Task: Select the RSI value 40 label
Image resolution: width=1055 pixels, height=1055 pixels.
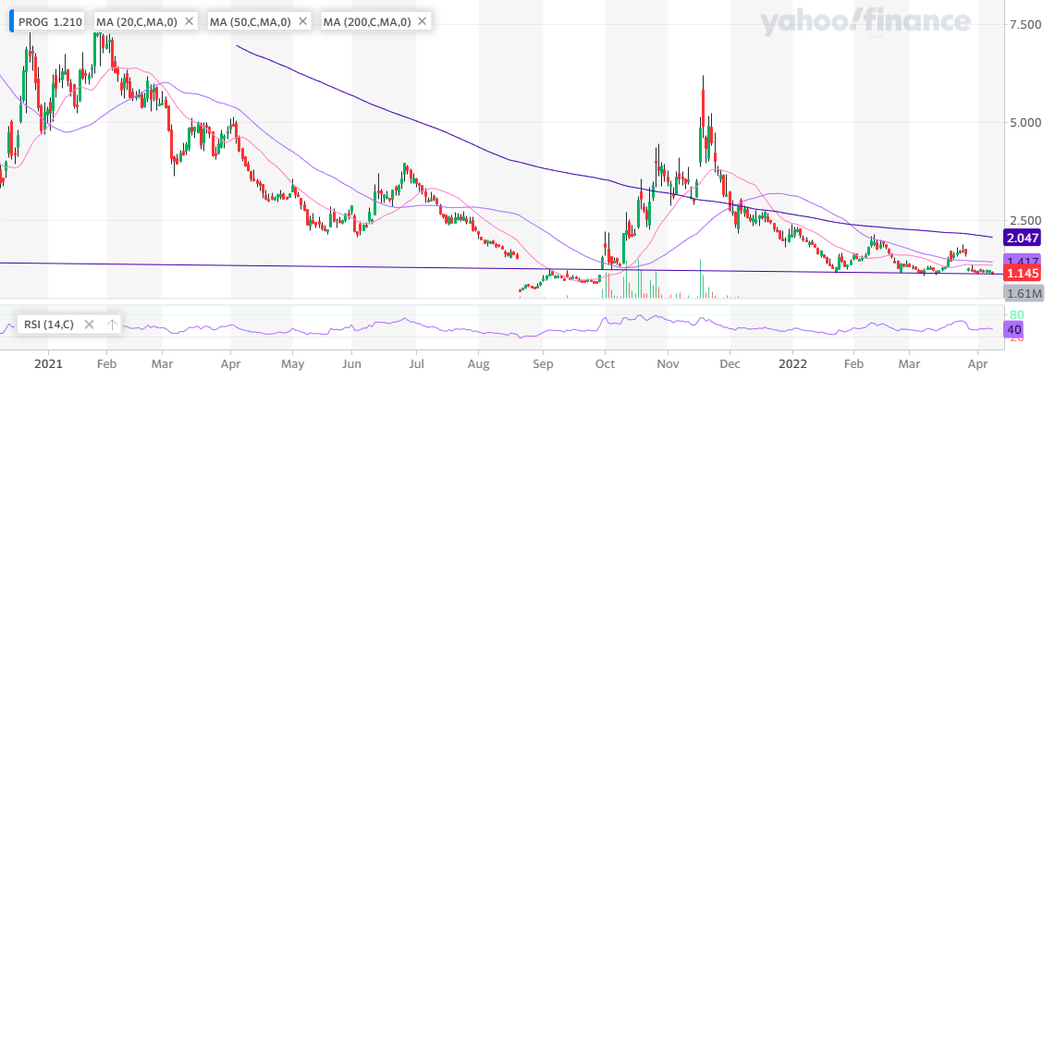Action: 1013,330
